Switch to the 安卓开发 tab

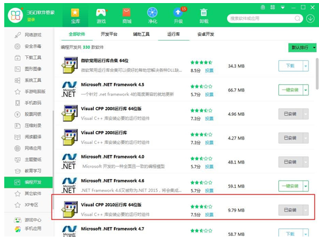point(206,34)
